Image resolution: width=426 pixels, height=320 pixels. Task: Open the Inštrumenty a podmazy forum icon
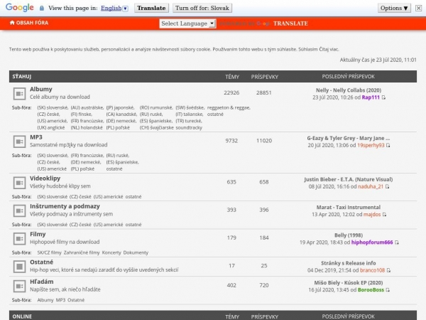(19, 210)
